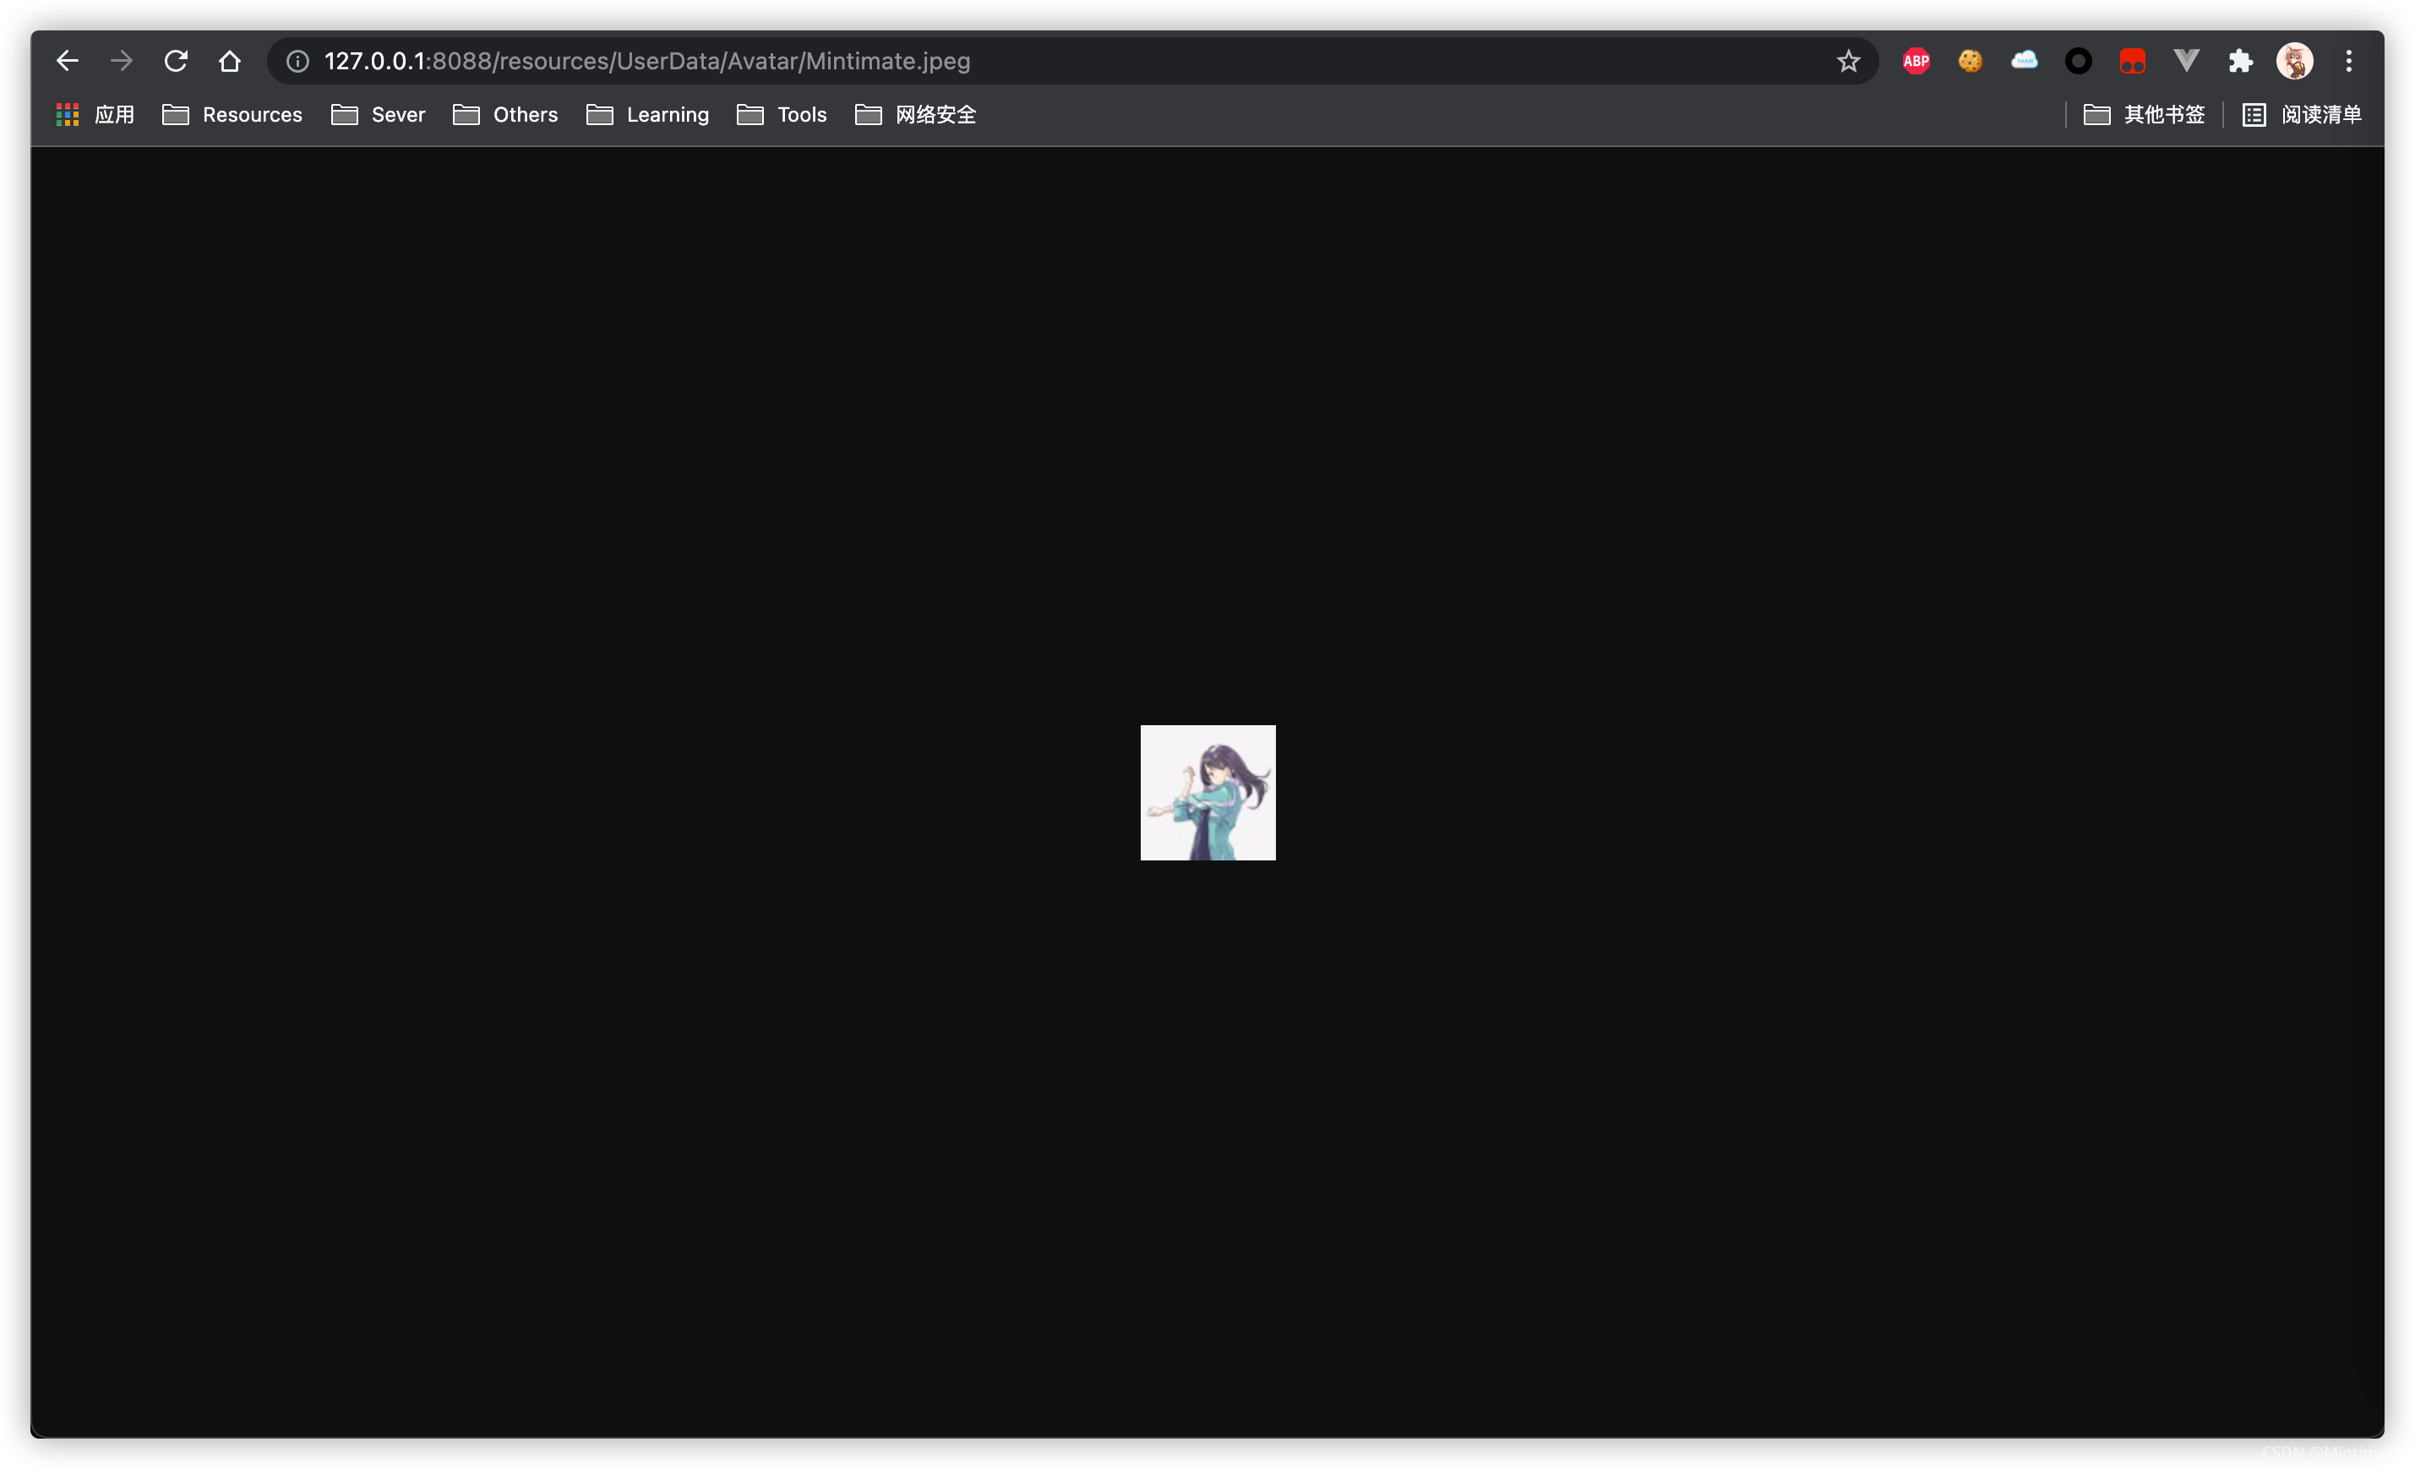
Task: View site information icon in address bar
Action: (x=298, y=61)
